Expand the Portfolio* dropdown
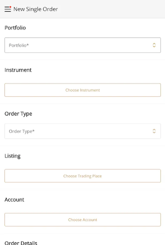This screenshot has width=165, height=245. click(82, 45)
